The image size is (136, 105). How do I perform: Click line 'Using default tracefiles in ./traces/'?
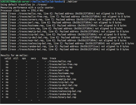[24, 4]
